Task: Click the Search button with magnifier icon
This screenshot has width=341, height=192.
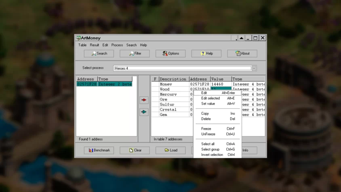Action: (x=99, y=53)
